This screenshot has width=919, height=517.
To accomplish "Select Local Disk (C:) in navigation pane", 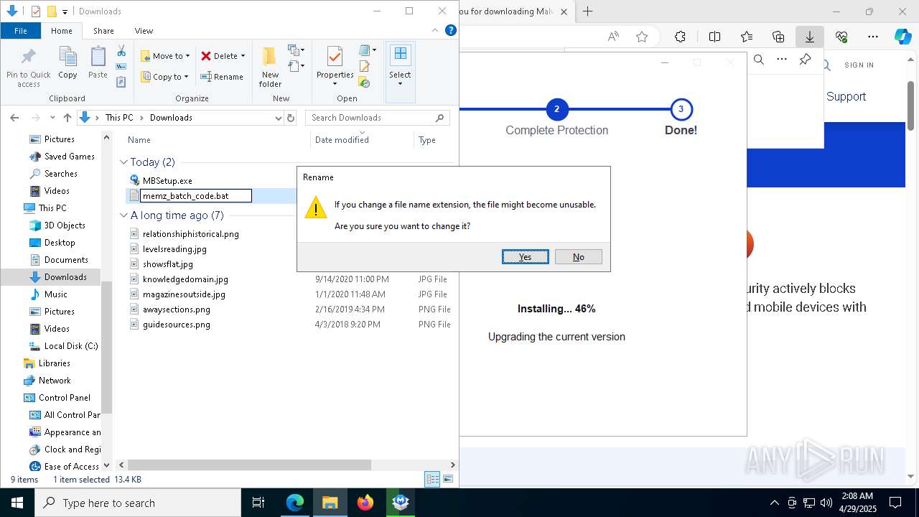I will pos(71,346).
